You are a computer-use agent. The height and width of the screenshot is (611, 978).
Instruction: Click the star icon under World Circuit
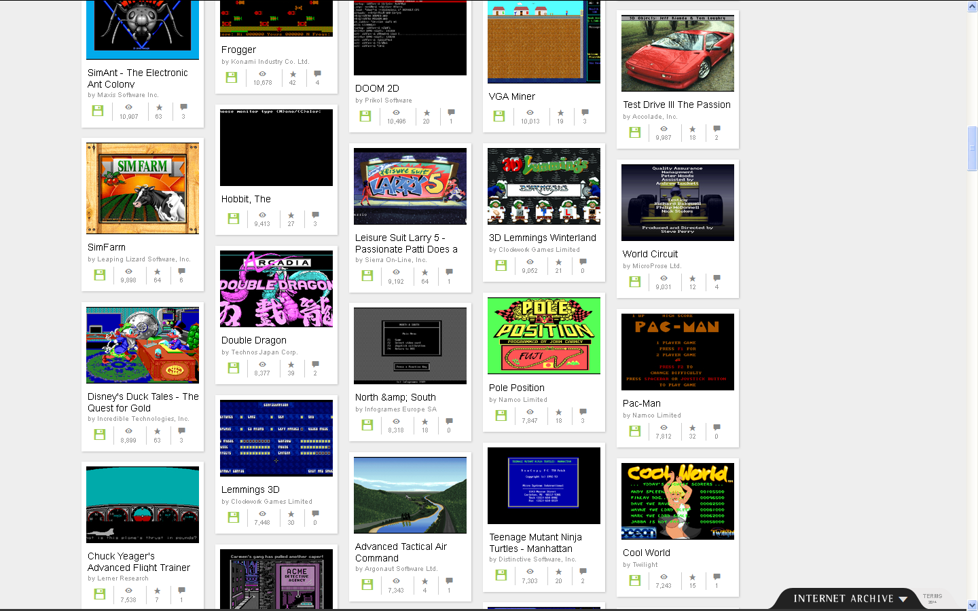(692, 278)
